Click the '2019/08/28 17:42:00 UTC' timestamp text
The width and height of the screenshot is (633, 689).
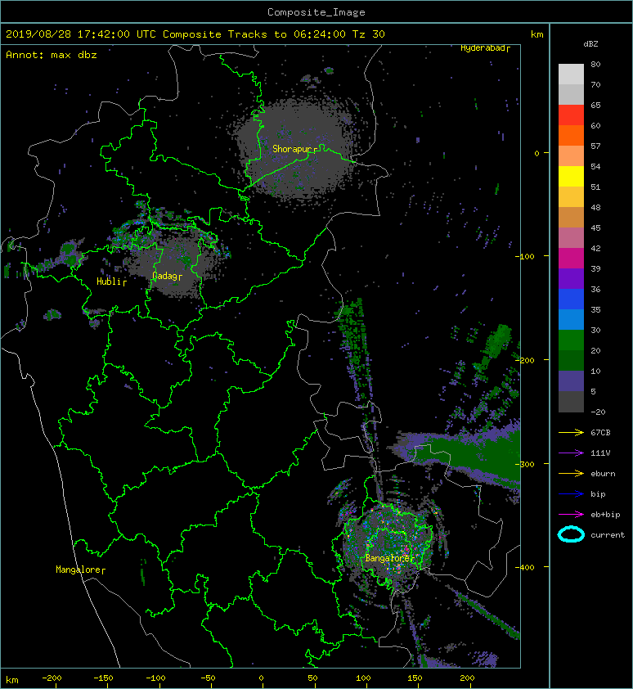(x=80, y=34)
